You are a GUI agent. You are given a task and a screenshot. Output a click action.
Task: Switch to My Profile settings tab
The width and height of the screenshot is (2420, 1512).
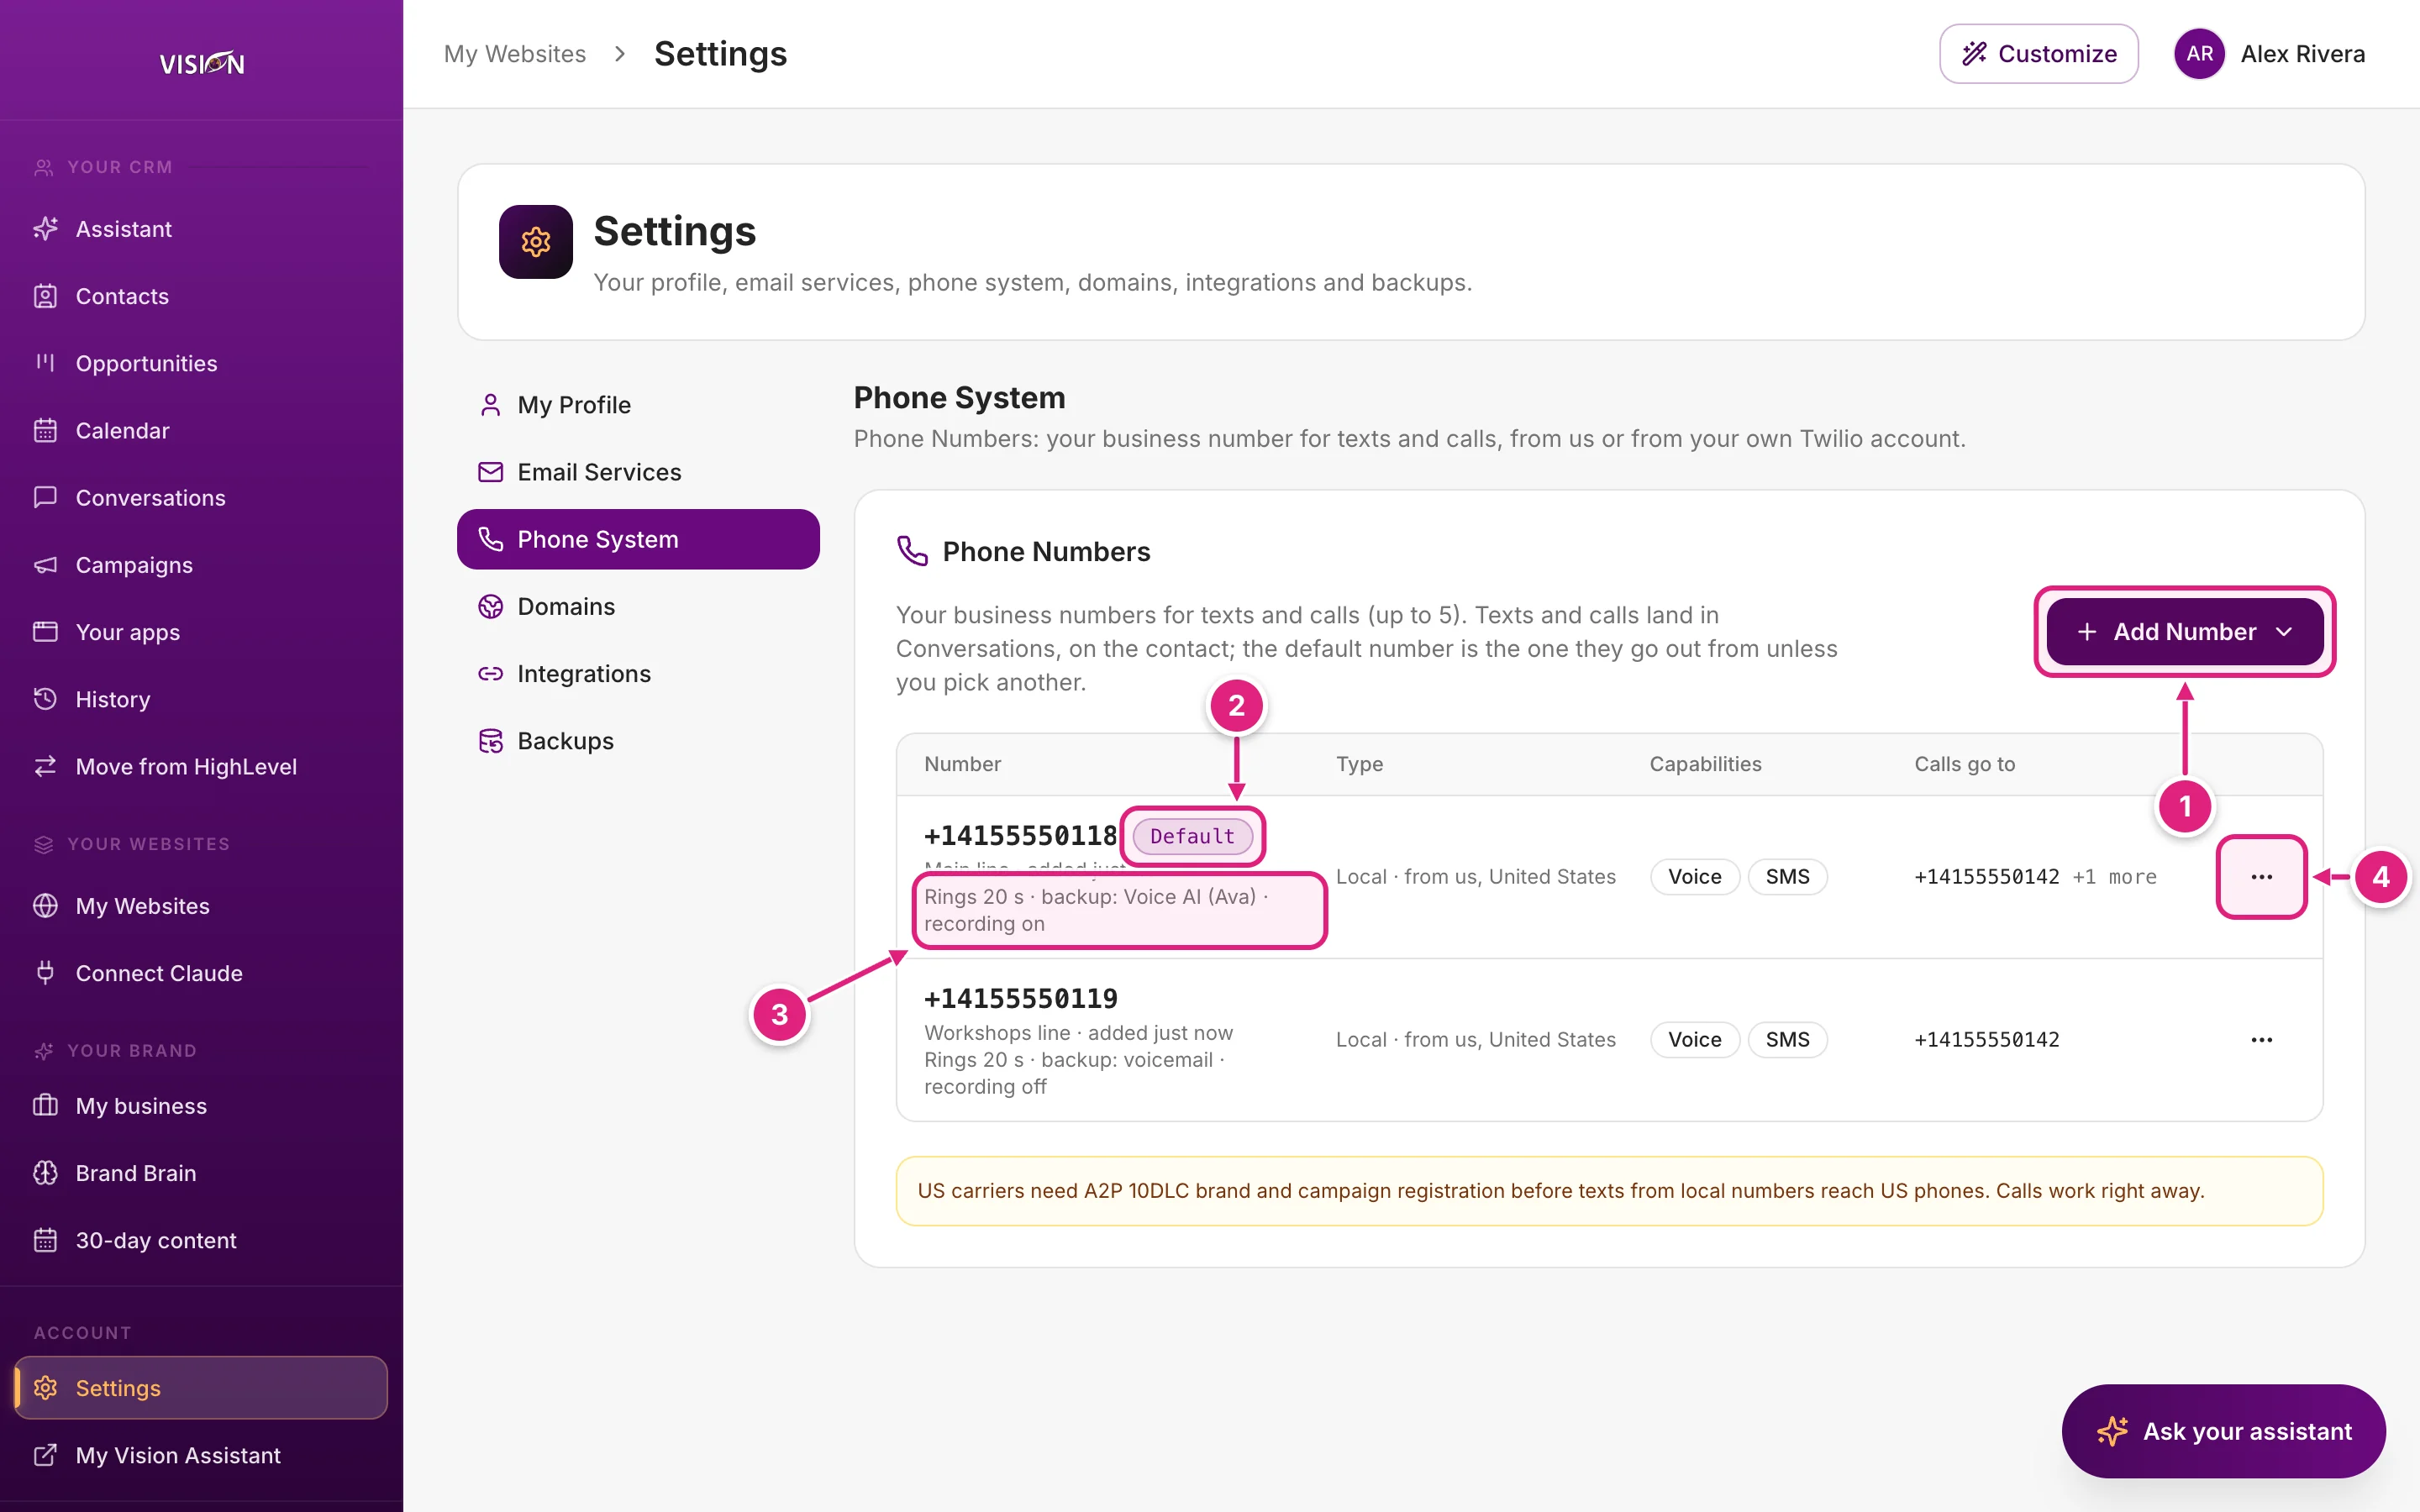point(638,405)
